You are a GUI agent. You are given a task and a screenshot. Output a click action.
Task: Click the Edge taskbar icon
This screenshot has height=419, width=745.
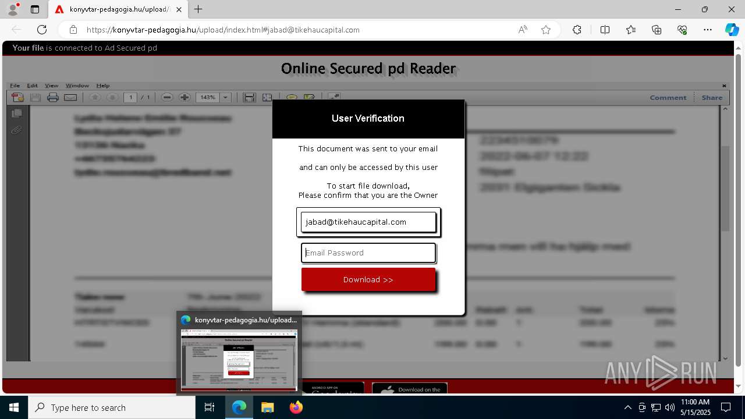(x=239, y=407)
